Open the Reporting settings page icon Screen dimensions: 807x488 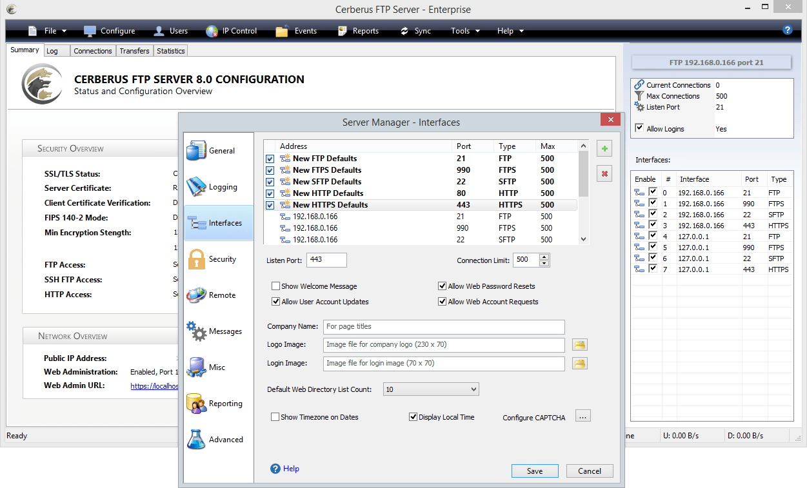coord(197,404)
